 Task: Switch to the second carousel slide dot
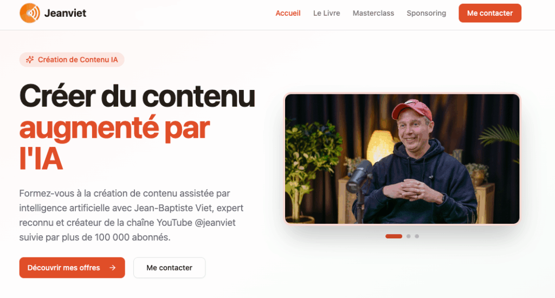point(409,236)
